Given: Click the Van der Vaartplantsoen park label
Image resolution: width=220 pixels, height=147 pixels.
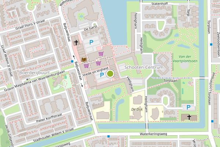Looking at the screenshot, I should pyautogui.click(x=185, y=59).
